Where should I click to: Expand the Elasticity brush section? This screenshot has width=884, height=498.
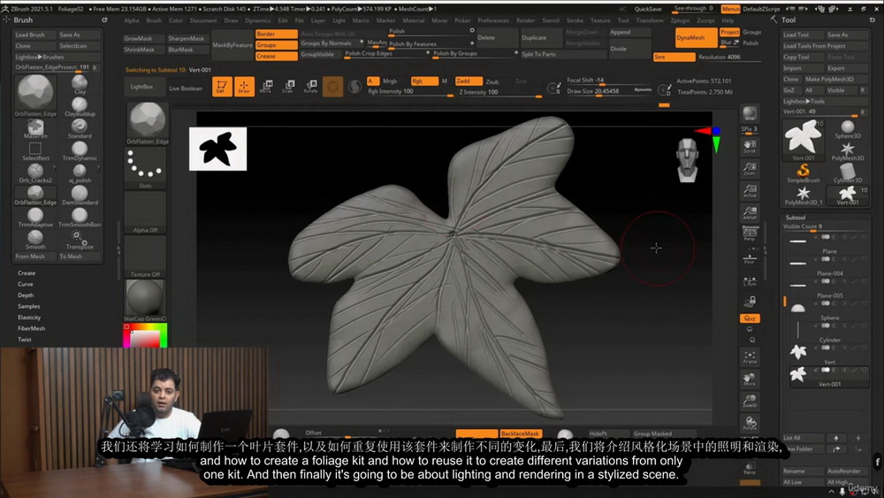29,318
